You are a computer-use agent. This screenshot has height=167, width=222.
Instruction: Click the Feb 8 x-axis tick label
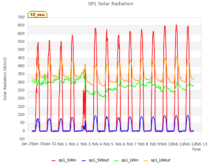143,144
